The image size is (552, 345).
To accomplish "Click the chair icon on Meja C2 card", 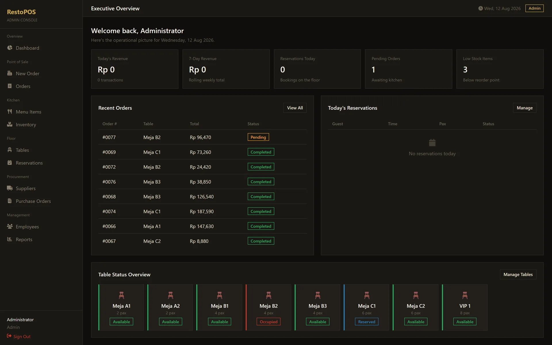I will [x=416, y=295].
